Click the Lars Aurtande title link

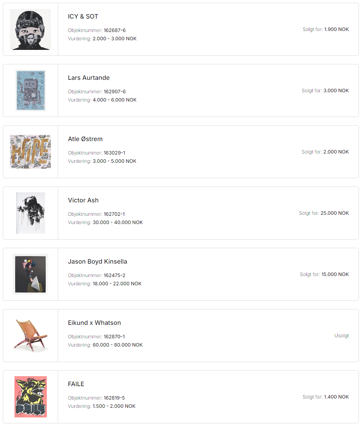(x=89, y=78)
